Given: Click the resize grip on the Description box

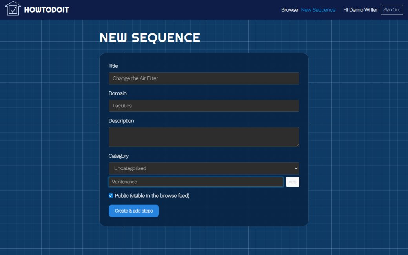Looking at the screenshot, I should (297, 145).
